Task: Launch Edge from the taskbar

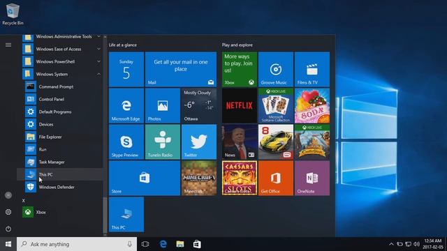Action: pyautogui.click(x=163, y=244)
